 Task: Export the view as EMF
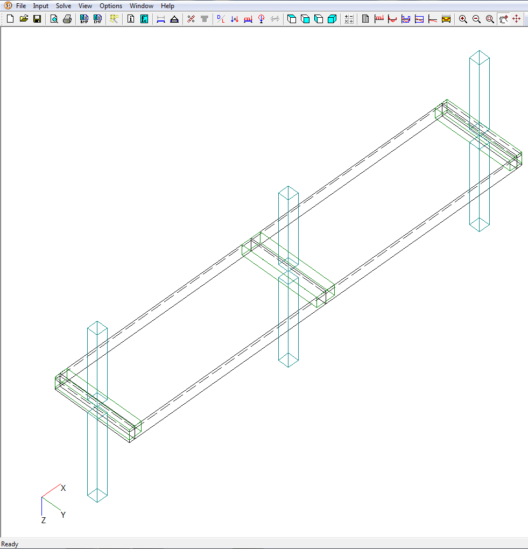tap(97, 19)
